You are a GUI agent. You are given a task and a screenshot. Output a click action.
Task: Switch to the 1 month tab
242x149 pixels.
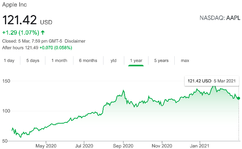tap(59, 60)
